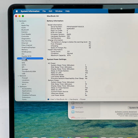Viewport: 138px width, 138px height.
Task: Click the Maximum Capacity value 97%
Action: (x=69, y=55)
